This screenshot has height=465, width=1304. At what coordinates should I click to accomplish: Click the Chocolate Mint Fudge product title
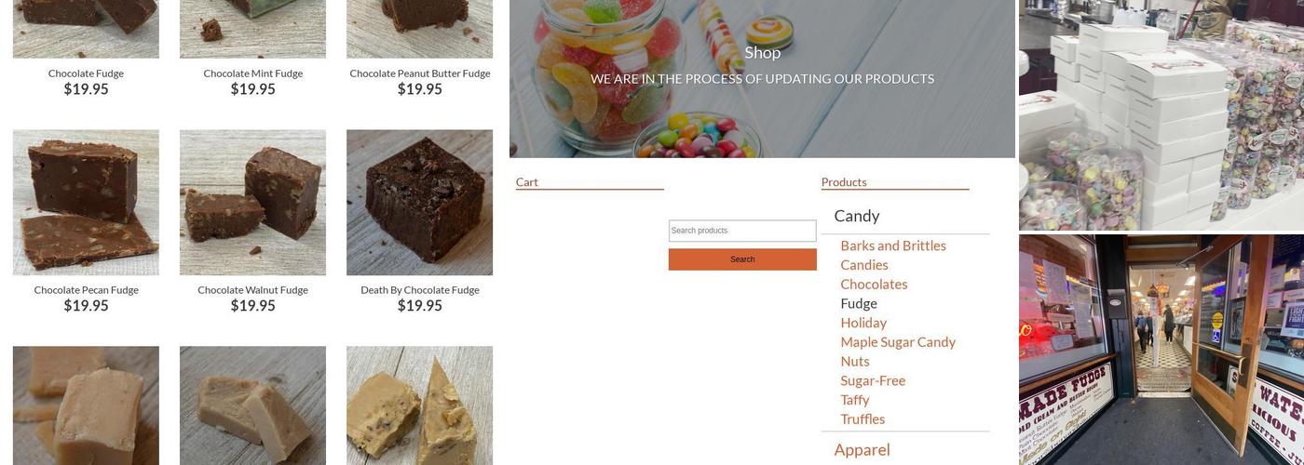tap(252, 73)
